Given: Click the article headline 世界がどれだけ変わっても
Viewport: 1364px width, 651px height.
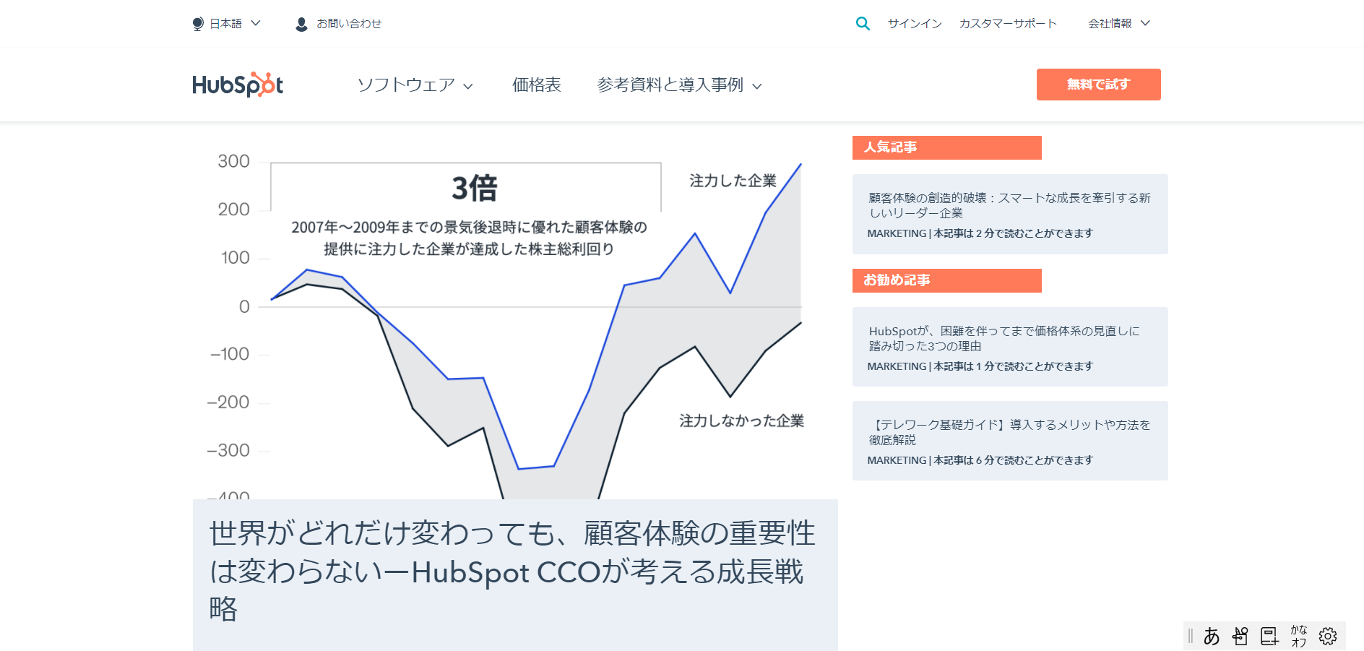Looking at the screenshot, I should (x=513, y=571).
